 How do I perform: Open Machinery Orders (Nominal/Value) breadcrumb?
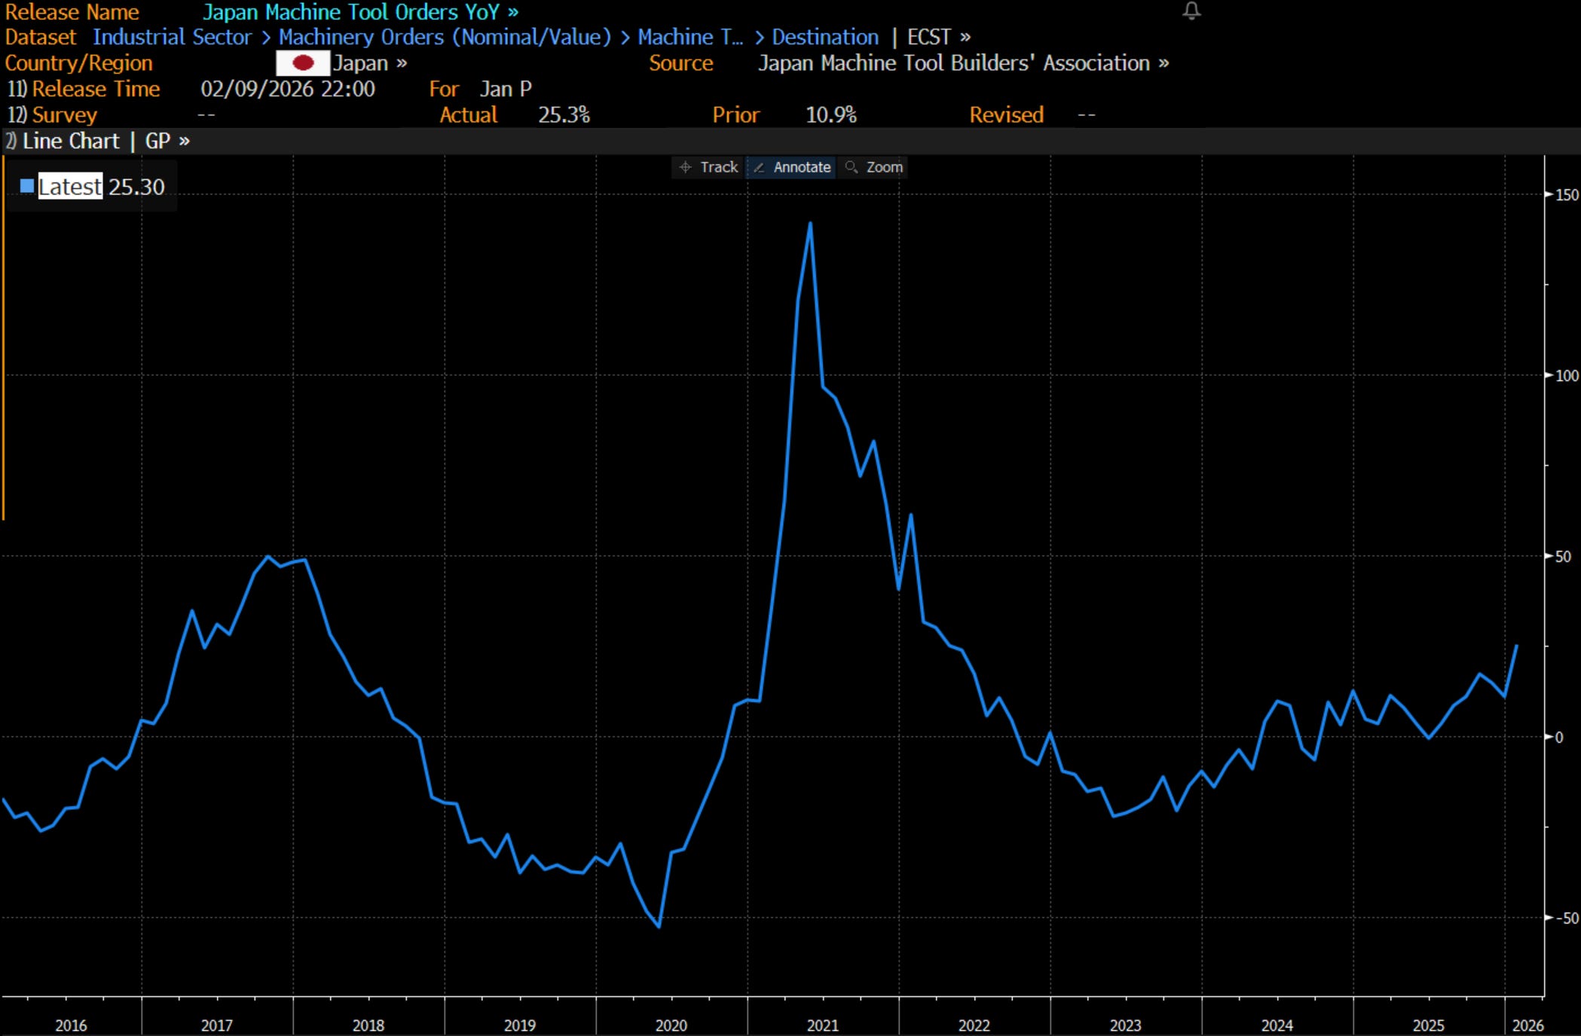[x=445, y=37]
